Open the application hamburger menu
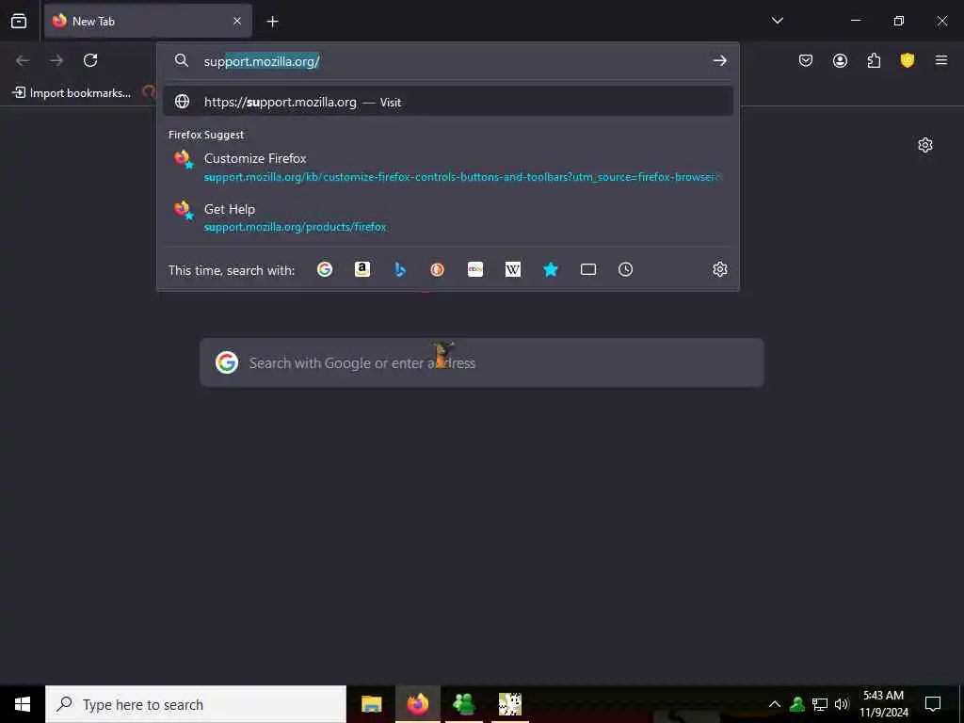Viewport: 964px width, 723px height. pyautogui.click(x=941, y=60)
